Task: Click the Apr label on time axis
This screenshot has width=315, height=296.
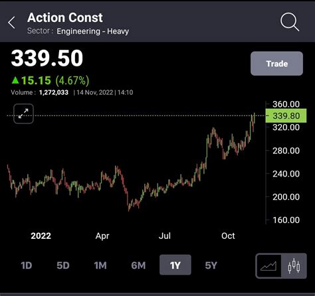Action: 102,236
